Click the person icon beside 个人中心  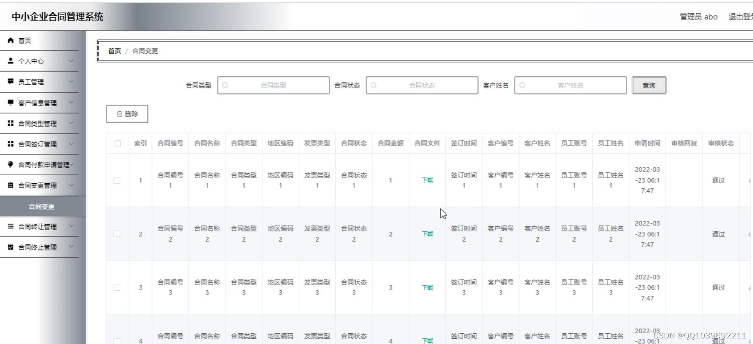(x=11, y=61)
